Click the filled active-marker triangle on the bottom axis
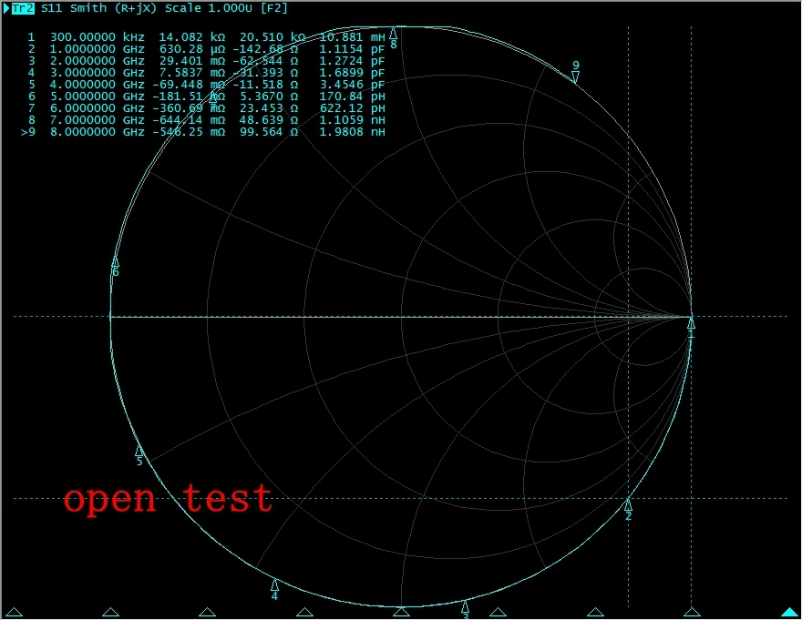The width and height of the screenshot is (802, 620). [789, 612]
